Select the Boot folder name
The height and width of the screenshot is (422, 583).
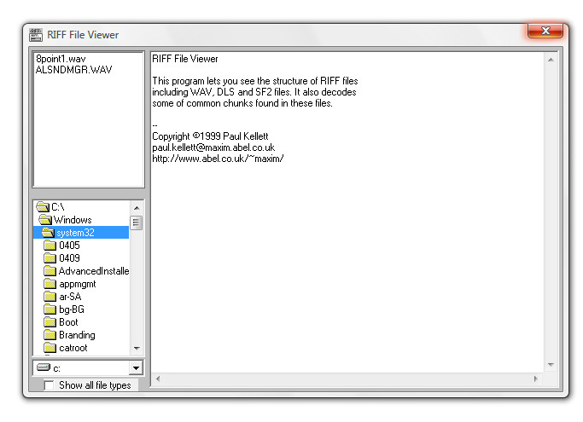pos(68,322)
